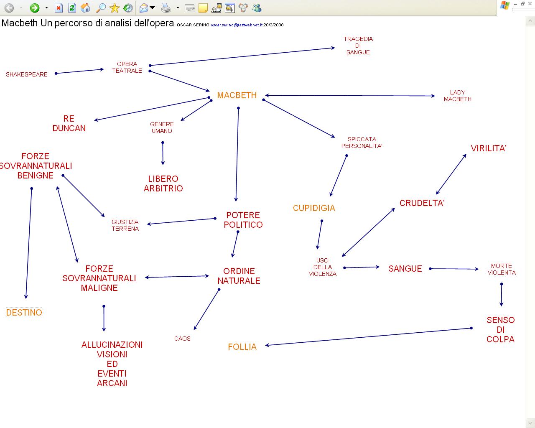Click the yellow sticky note icon
Image resolution: width=535 pixels, height=428 pixels.
pyautogui.click(x=203, y=8)
